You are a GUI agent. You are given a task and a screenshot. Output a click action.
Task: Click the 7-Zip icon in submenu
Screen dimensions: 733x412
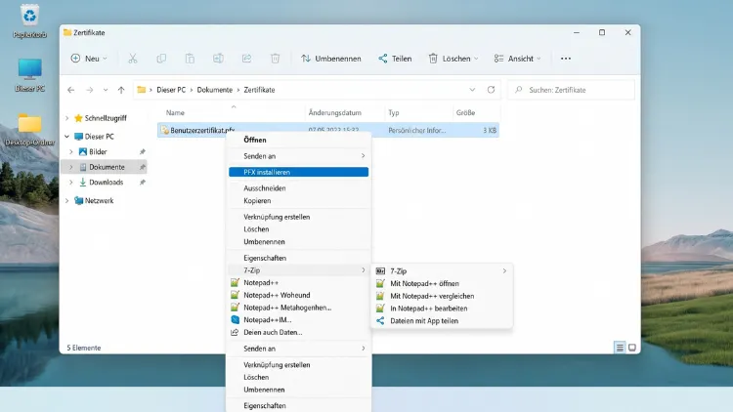click(x=380, y=271)
